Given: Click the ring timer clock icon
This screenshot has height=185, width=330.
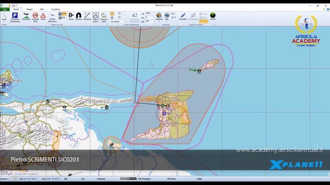Looking at the screenshot, I should [112, 18].
